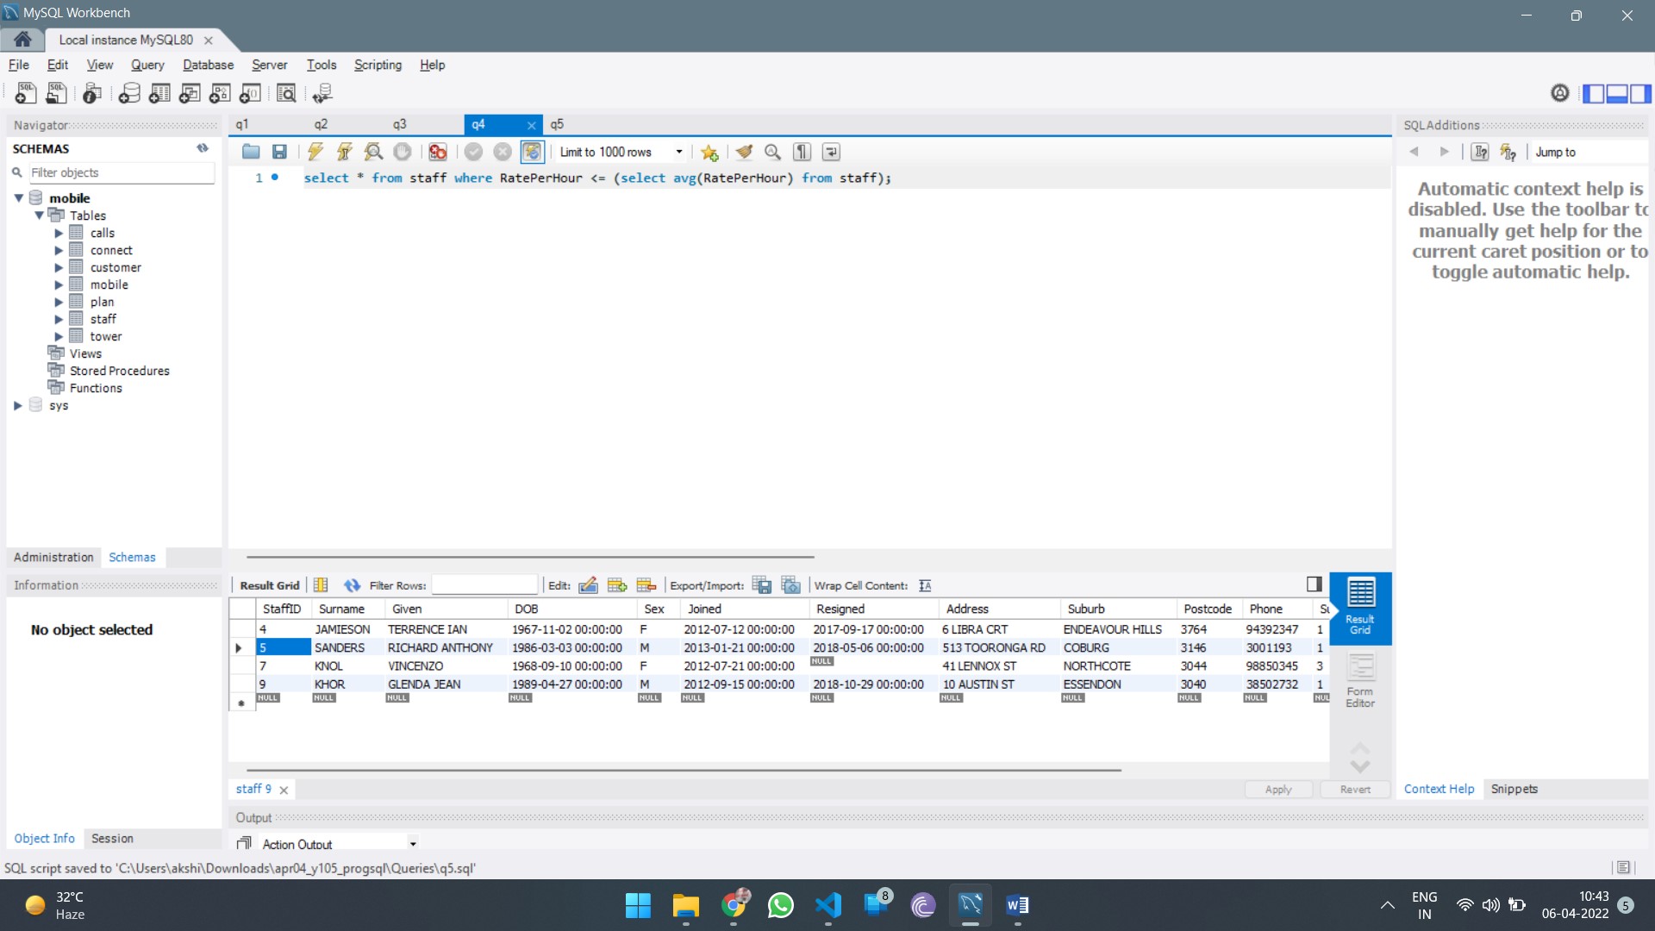The height and width of the screenshot is (931, 1655).
Task: Create a new SQL tab icon
Action: (26, 93)
